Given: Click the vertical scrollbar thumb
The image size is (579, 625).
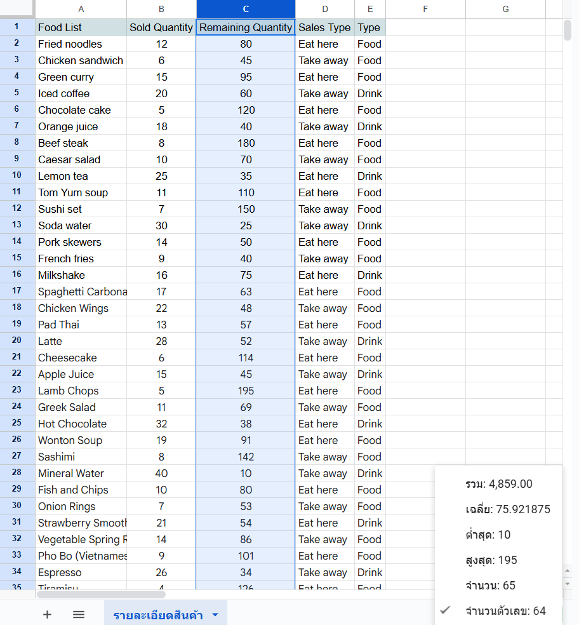Looking at the screenshot, I should 568,30.
